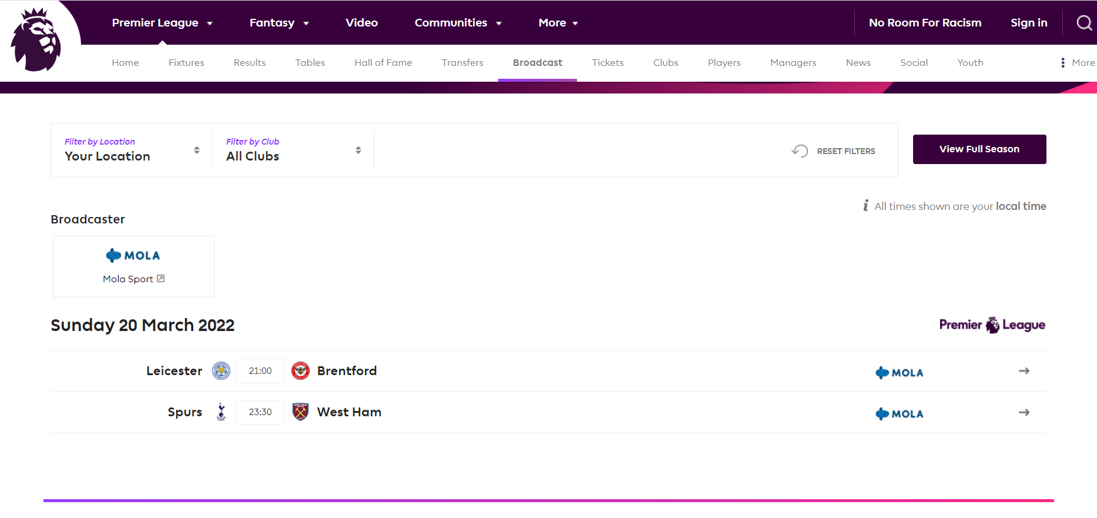Screen dimensions: 1097x518
Task: Click the Brentford club crest
Action: (x=300, y=371)
